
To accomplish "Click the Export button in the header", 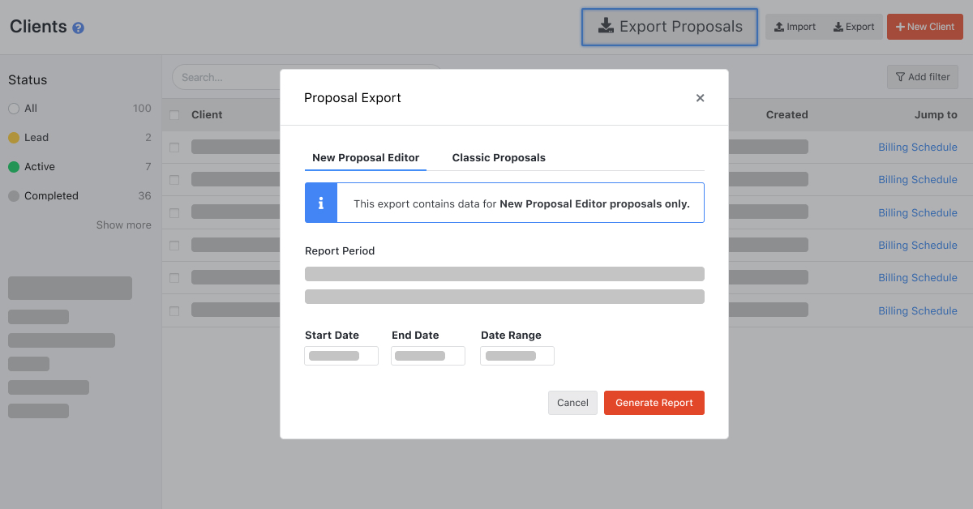I will click(x=854, y=27).
